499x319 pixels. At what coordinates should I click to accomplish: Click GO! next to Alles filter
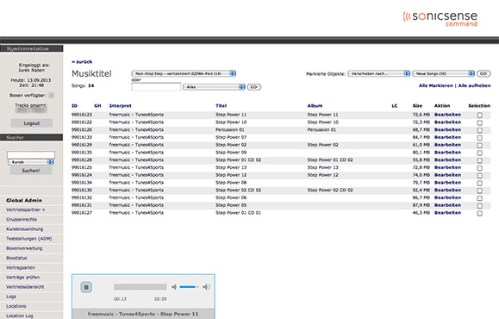(x=253, y=87)
